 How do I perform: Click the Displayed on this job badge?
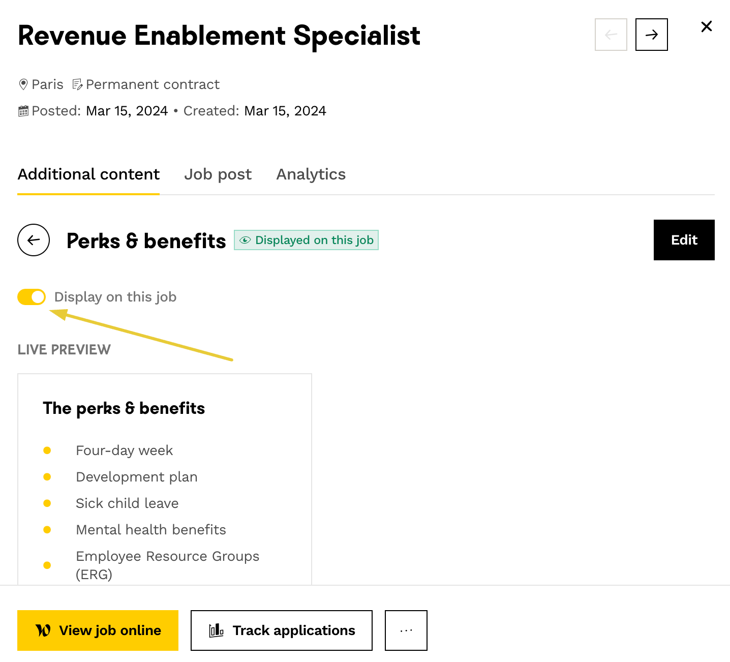[x=306, y=240]
